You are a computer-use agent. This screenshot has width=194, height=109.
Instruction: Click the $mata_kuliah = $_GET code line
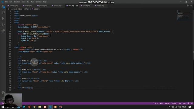pos(34,27)
